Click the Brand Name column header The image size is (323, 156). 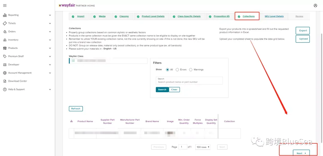pos(152,121)
